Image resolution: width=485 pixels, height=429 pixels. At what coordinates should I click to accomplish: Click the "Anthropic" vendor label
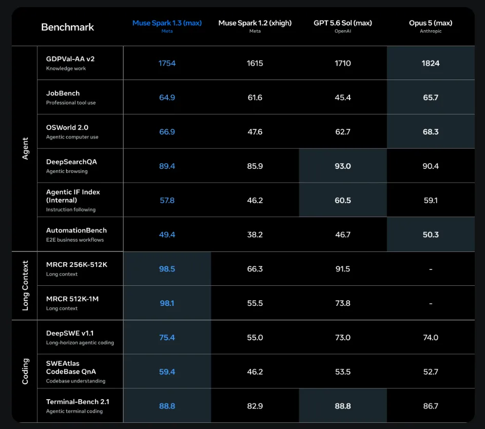tap(431, 31)
